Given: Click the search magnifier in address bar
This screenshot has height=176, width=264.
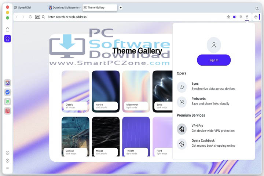Looking at the screenshot, I should click(x=43, y=17).
